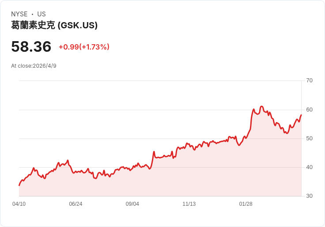Click the chart line's rightmost end point
Screen dimensions: 325x227
pos(301,115)
